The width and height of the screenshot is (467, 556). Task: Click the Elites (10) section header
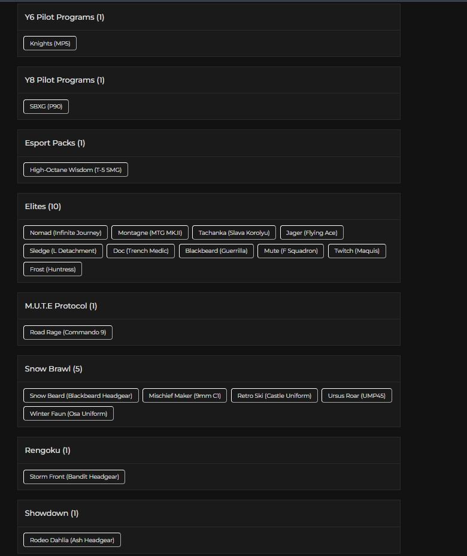[x=43, y=207]
